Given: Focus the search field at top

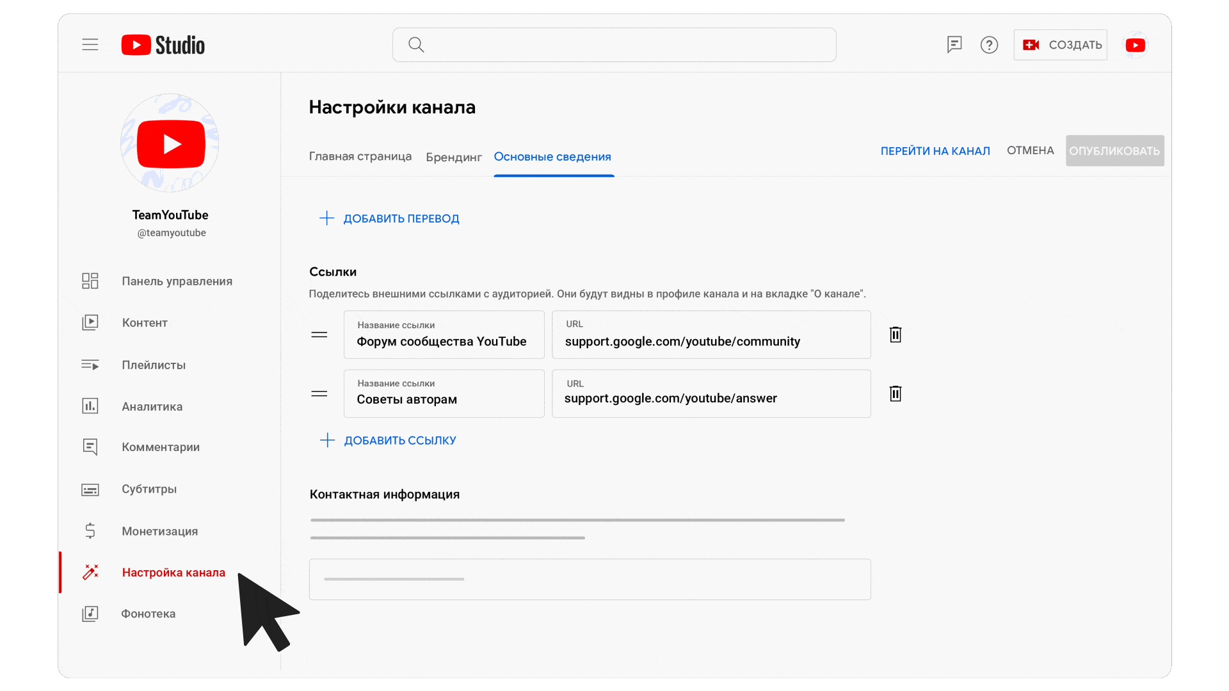Looking at the screenshot, I should click(614, 45).
